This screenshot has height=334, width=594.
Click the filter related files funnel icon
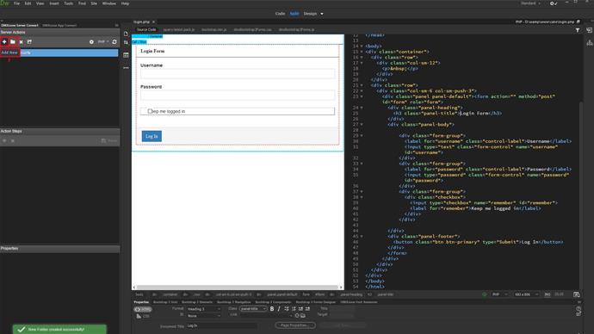[x=578, y=30]
